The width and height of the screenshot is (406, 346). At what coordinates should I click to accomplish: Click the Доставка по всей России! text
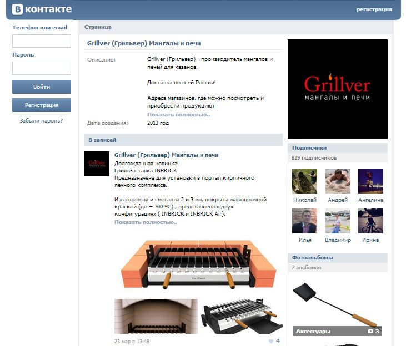pyautogui.click(x=181, y=83)
